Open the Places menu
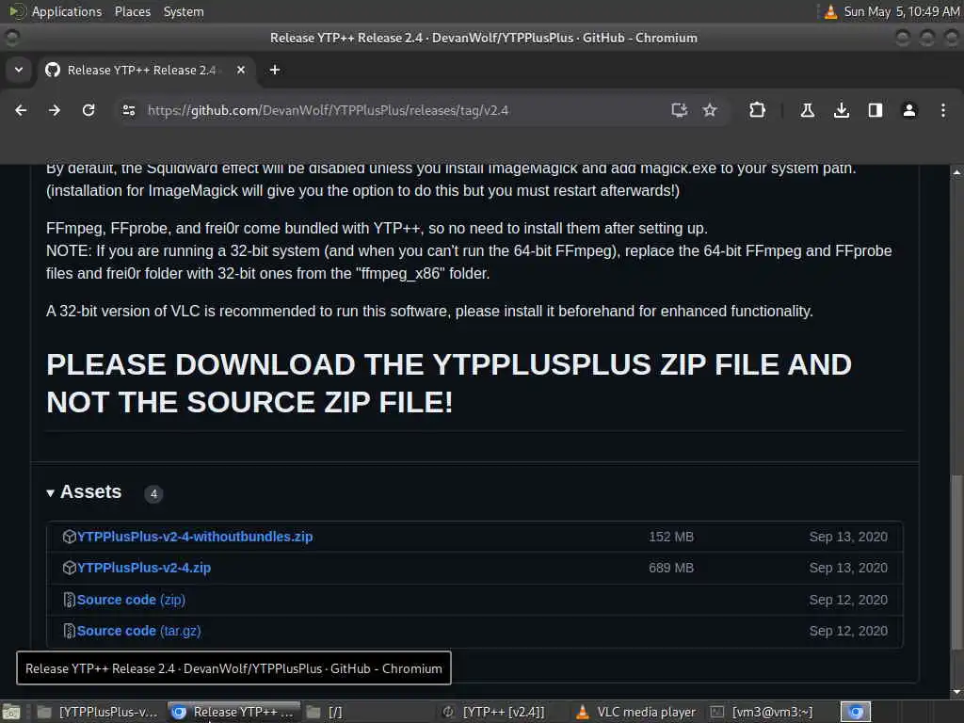The width and height of the screenshot is (964, 723). [133, 11]
